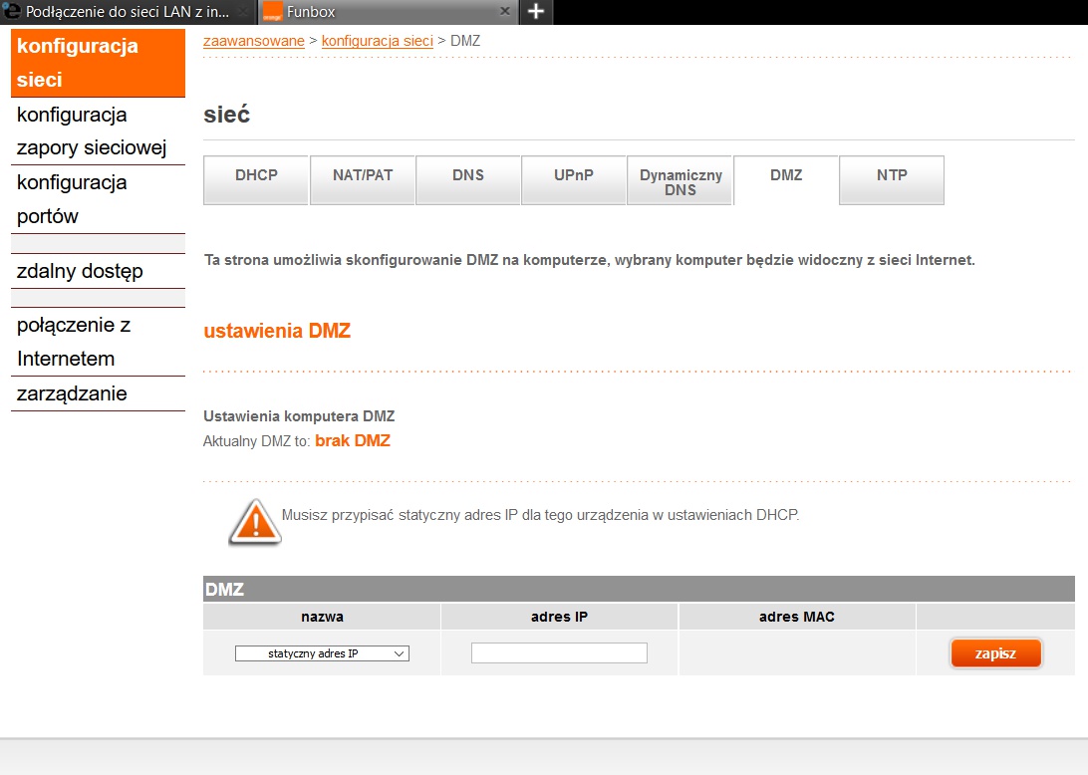
Task: Follow the 'konfiguracja sieci' breadcrumb link
Action: click(378, 41)
